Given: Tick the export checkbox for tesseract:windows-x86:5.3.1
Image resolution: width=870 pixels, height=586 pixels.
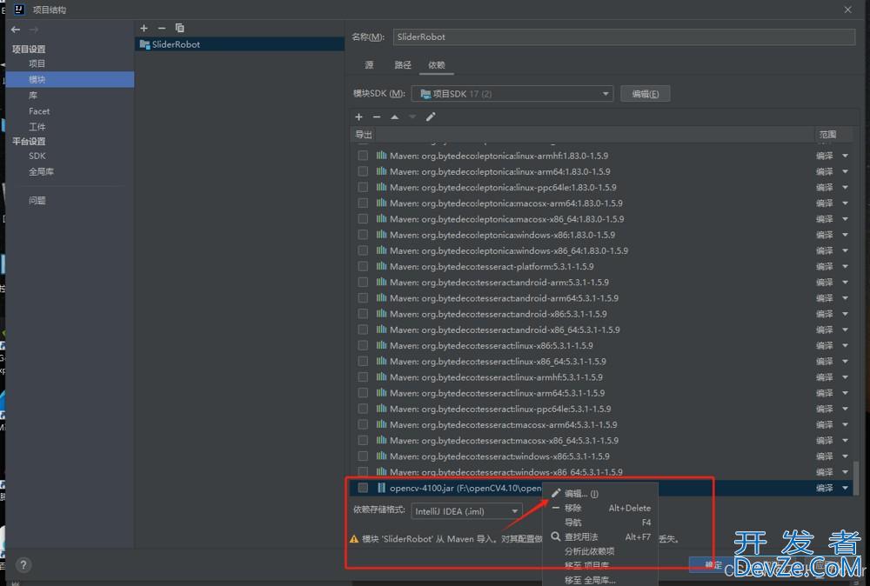Looking at the screenshot, I should (x=363, y=456).
